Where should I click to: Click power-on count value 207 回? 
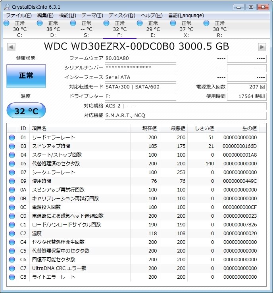[247, 87]
